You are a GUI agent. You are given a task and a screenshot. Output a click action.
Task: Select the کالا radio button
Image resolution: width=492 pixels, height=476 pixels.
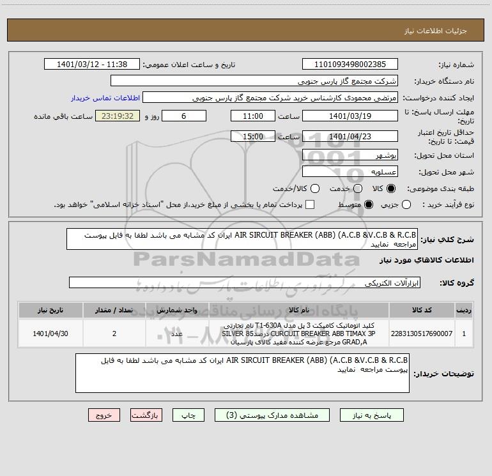click(x=391, y=188)
